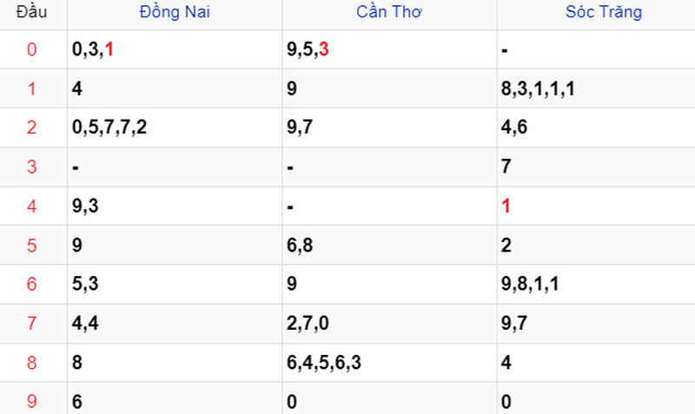Click Sóc Trăng cell showing 9,8,1,1
Image resolution: width=695 pixels, height=414 pixels.
[596, 284]
